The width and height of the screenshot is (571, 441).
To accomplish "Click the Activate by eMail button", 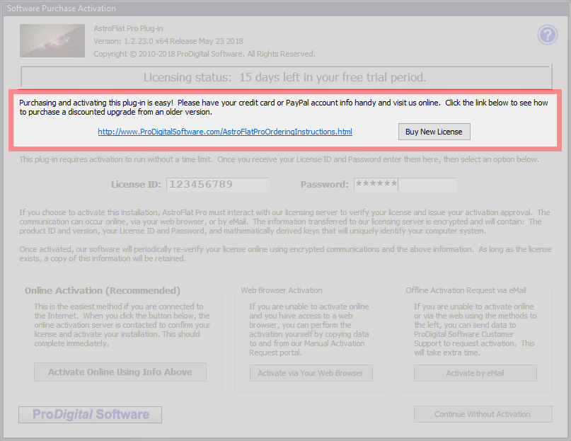I will (x=475, y=373).
